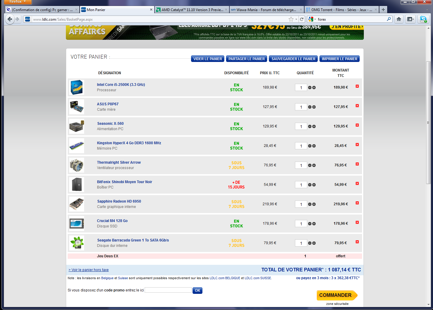The height and width of the screenshot is (310, 433).
Task: Remove Intel Core i5-2500K with red X
Action: click(357, 86)
